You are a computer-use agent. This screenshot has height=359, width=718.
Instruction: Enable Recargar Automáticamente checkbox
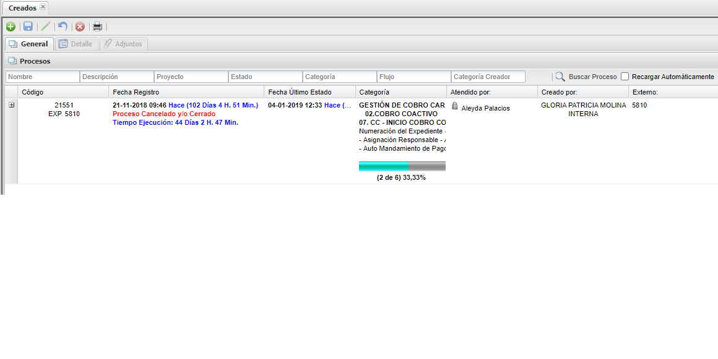(x=625, y=77)
